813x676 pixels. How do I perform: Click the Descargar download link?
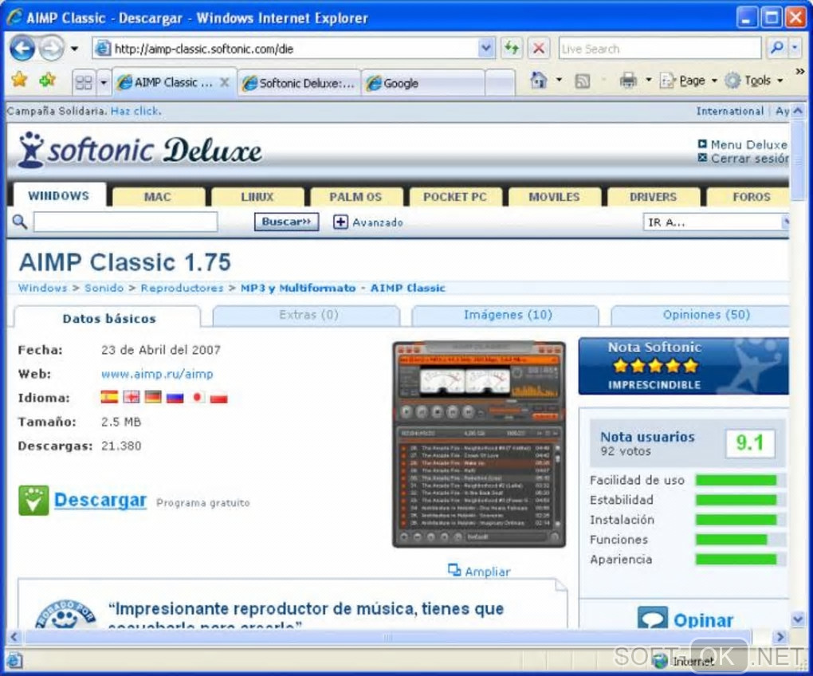(x=100, y=501)
